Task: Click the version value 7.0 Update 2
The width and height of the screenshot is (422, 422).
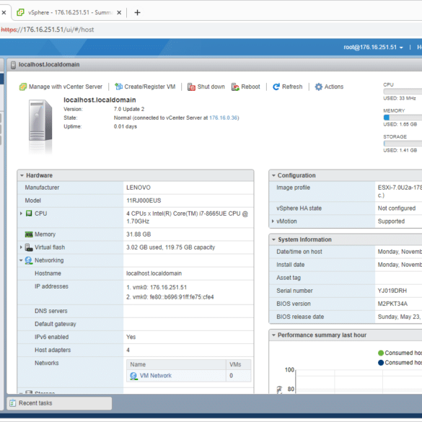Action: point(129,109)
